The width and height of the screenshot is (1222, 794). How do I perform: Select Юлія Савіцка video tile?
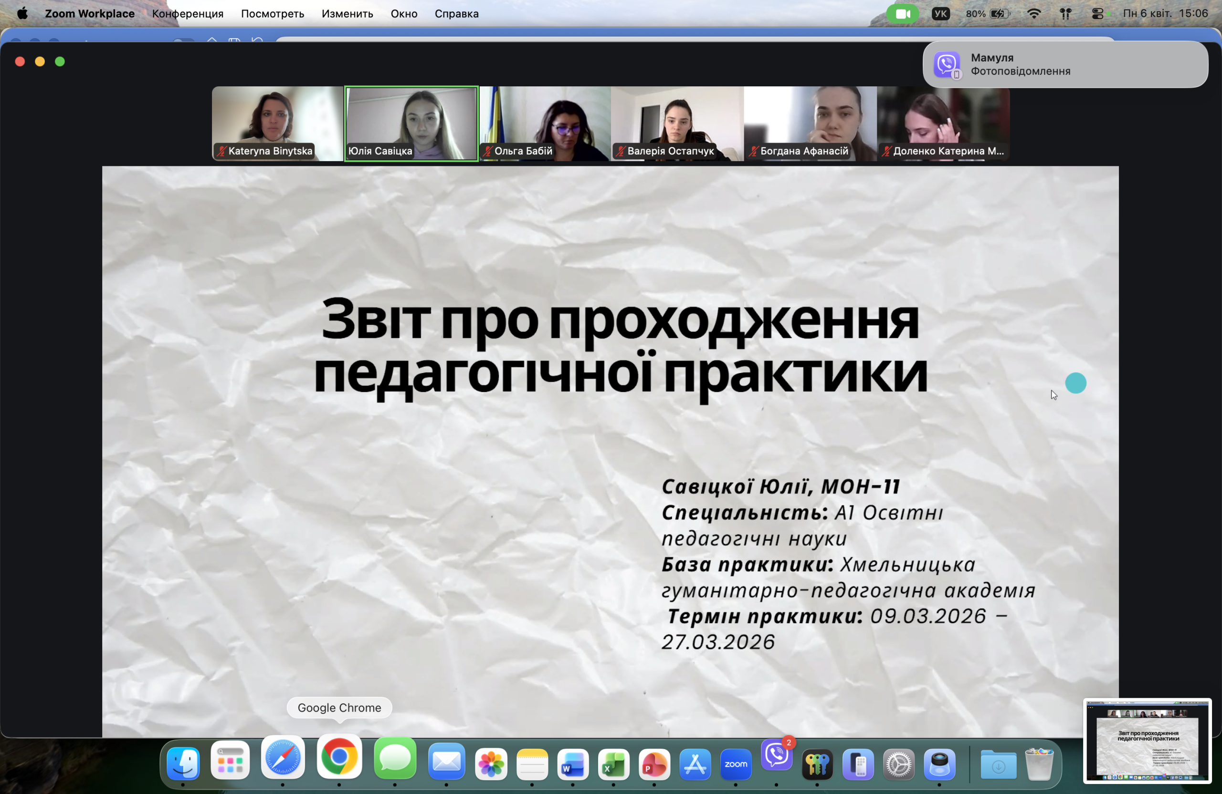pyautogui.click(x=411, y=123)
